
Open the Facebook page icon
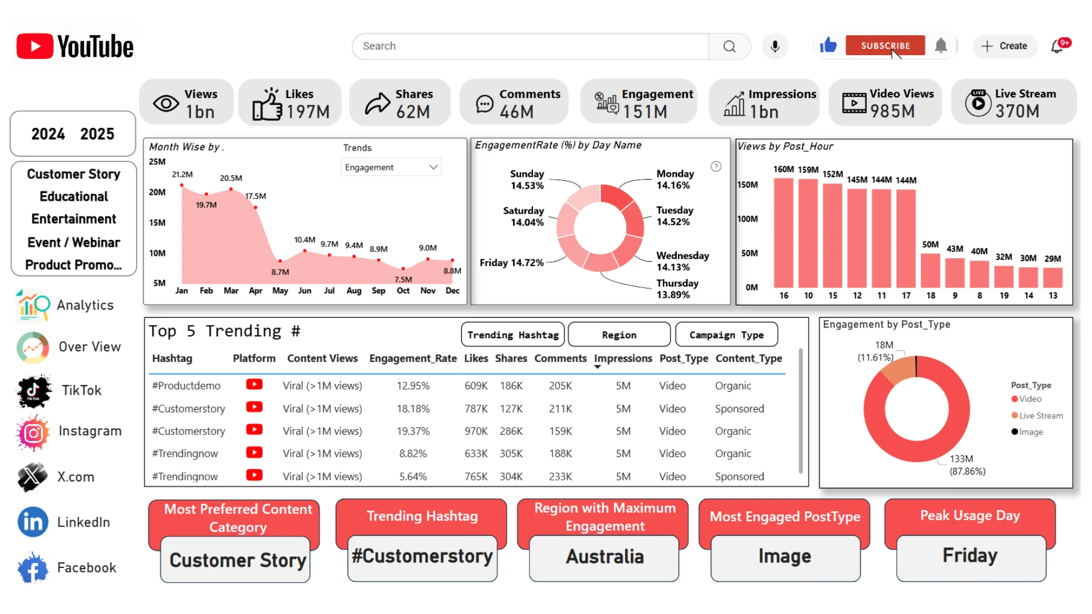tap(32, 568)
